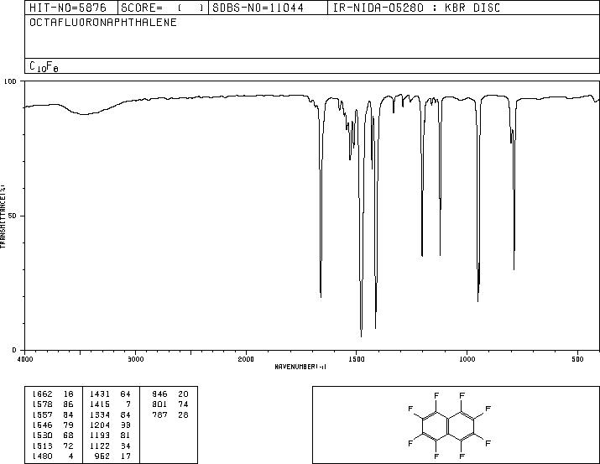Click the 50 label on the transmittance axis
600x464 pixels.
click(x=13, y=216)
